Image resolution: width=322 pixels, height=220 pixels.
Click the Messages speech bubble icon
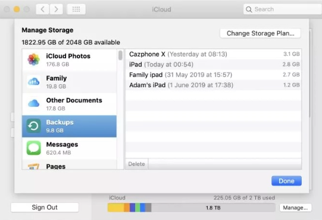tap(34, 148)
